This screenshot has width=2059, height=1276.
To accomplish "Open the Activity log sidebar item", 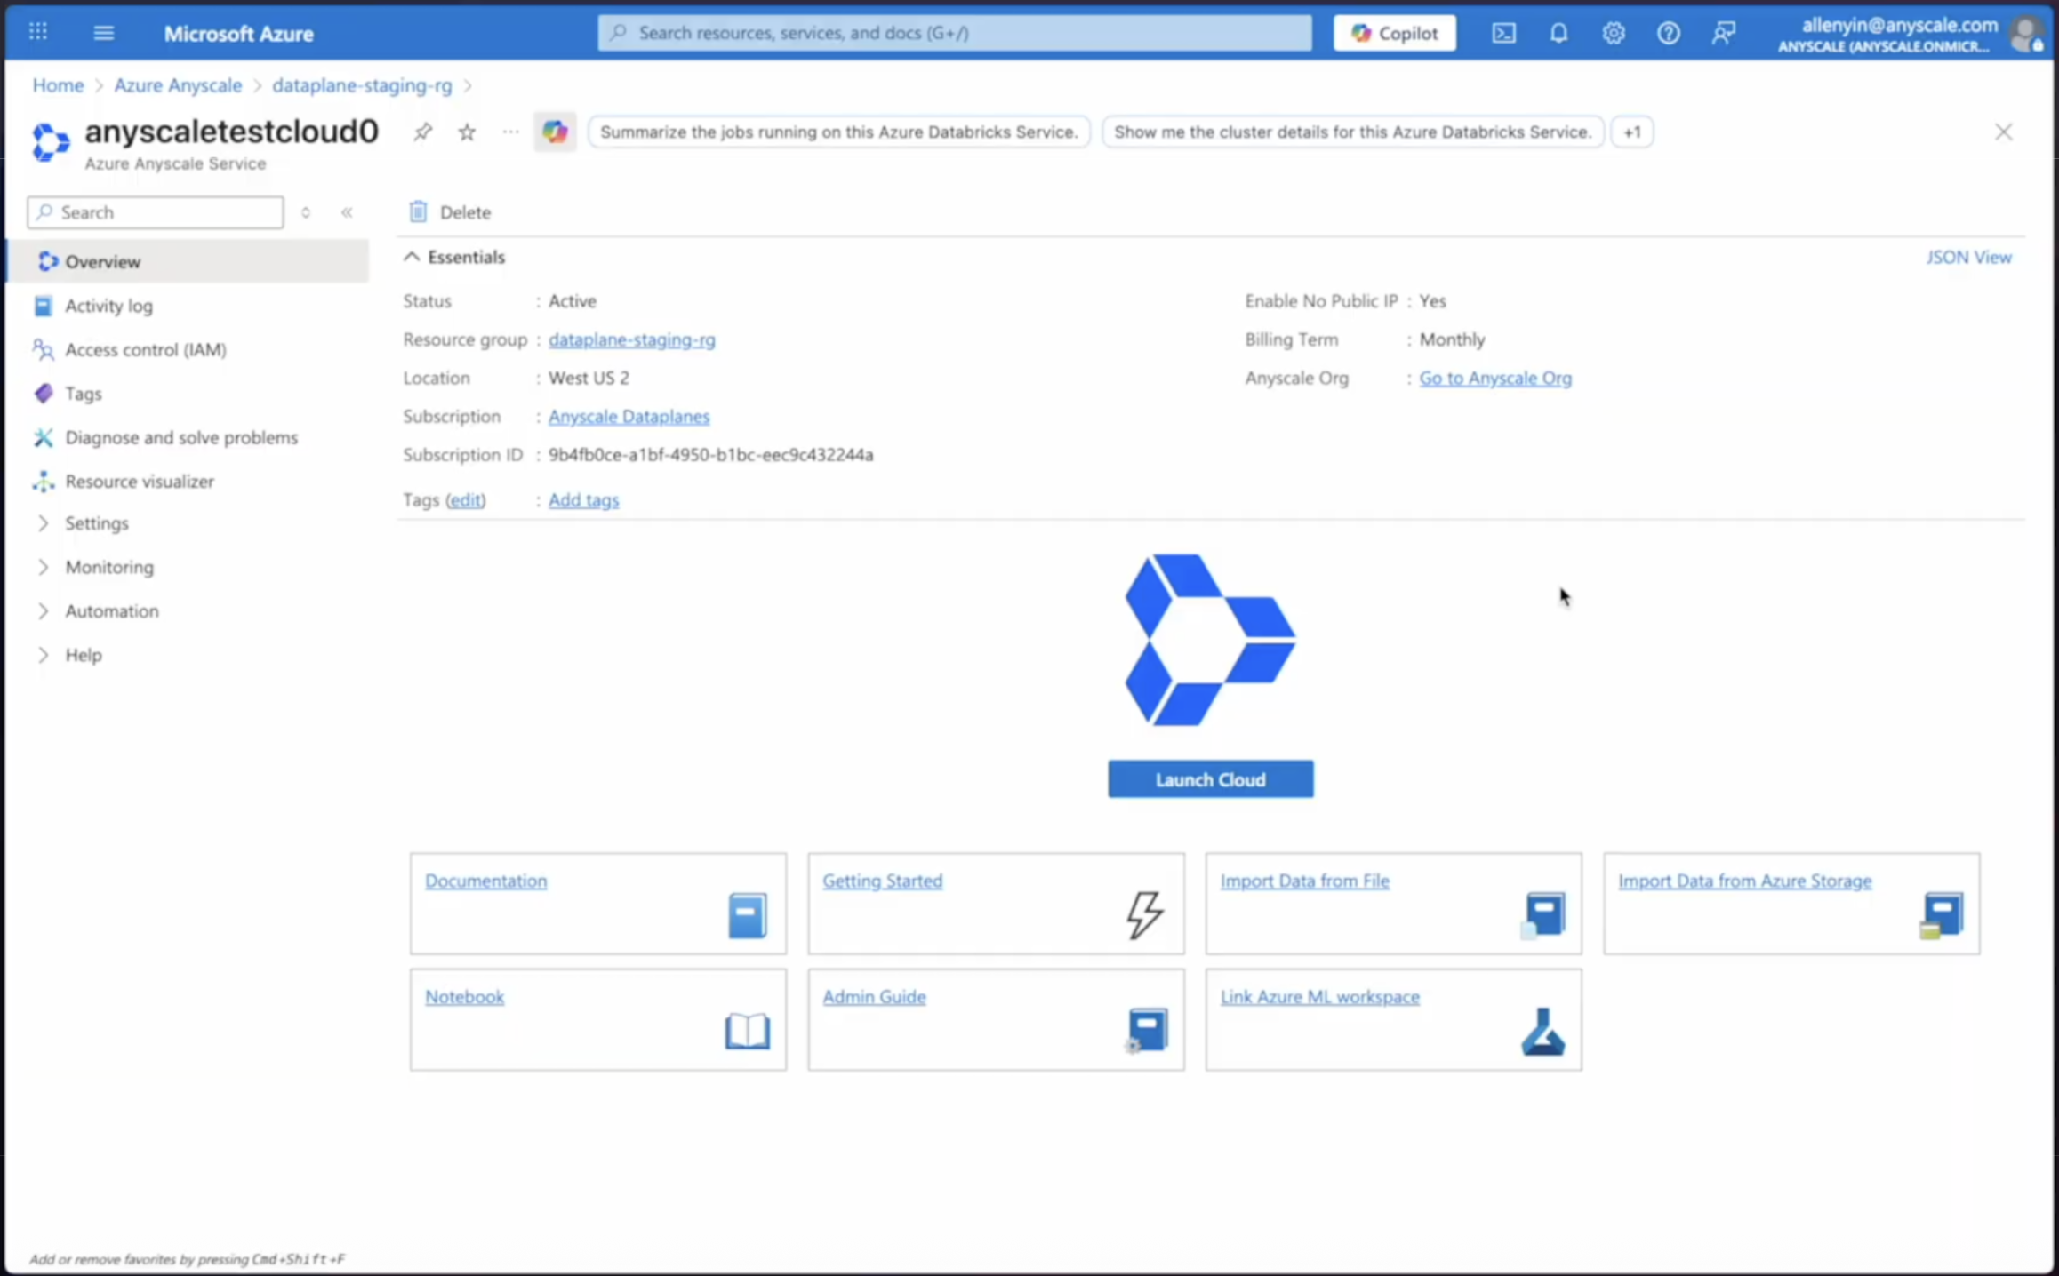I will coord(108,305).
